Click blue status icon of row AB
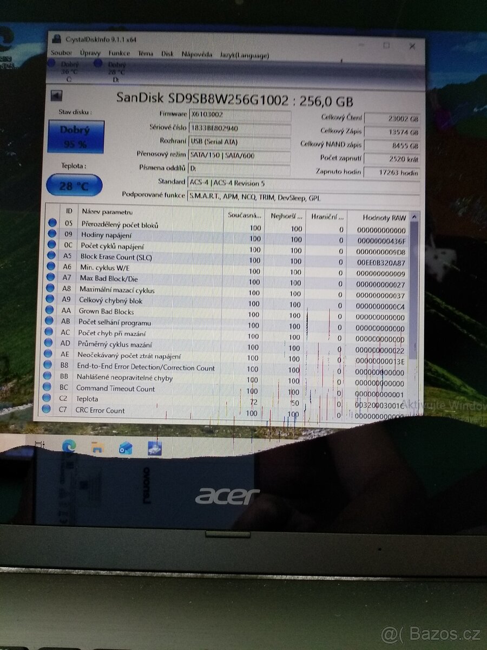 [50, 321]
